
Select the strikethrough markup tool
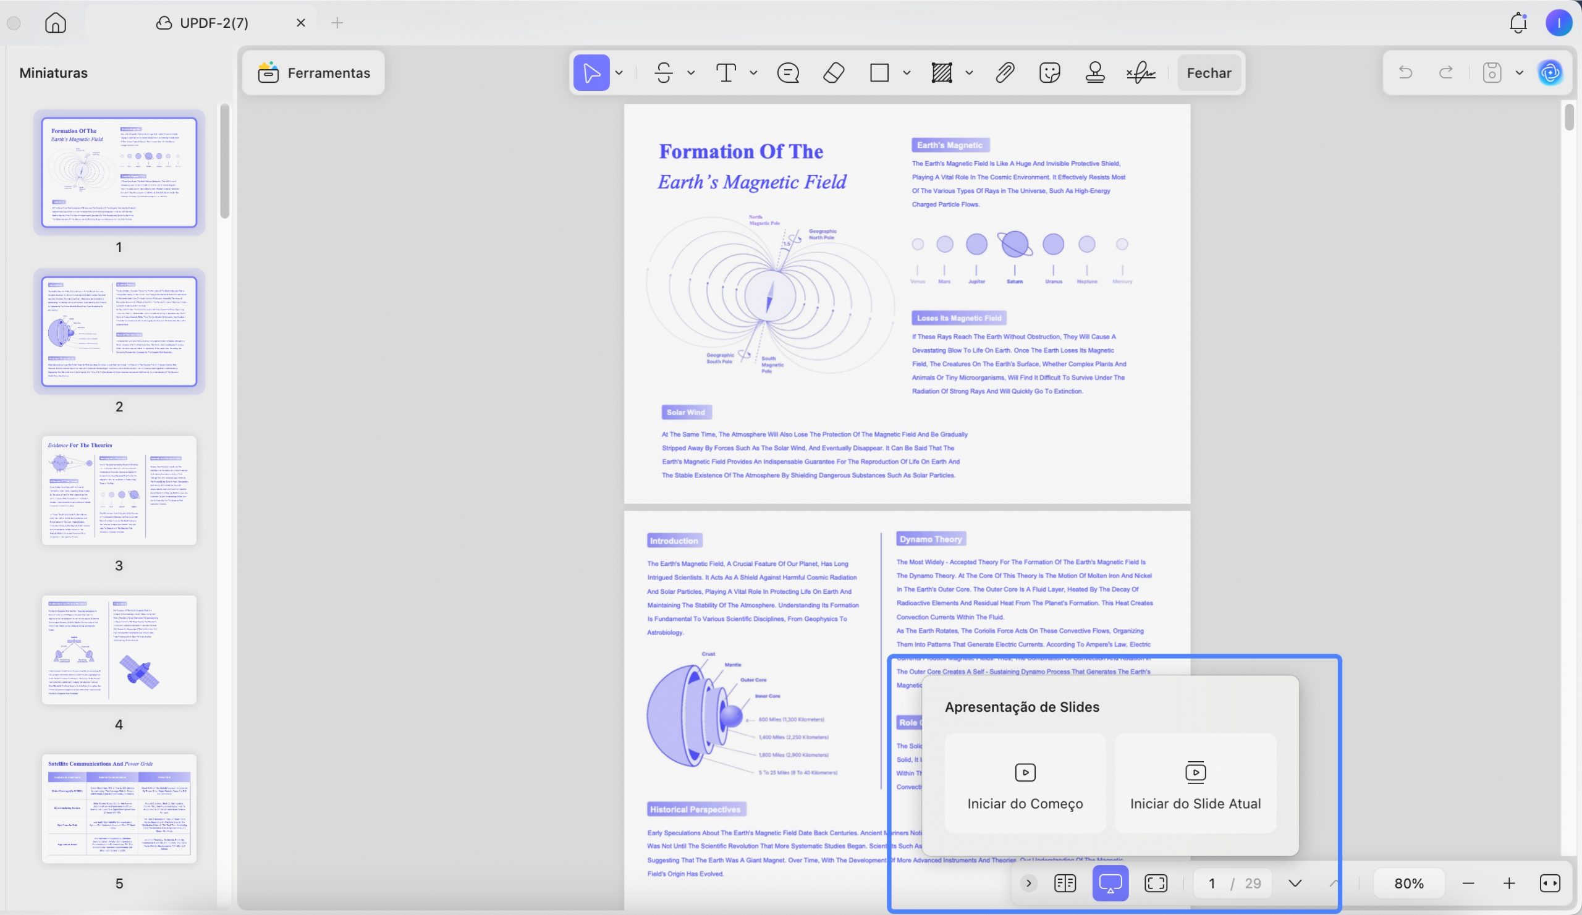[x=664, y=73]
